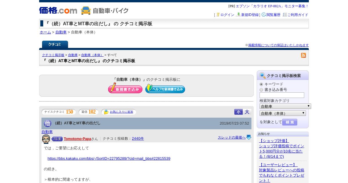
Task: Open the ご利用ガイド link
Action: click(298, 15)
